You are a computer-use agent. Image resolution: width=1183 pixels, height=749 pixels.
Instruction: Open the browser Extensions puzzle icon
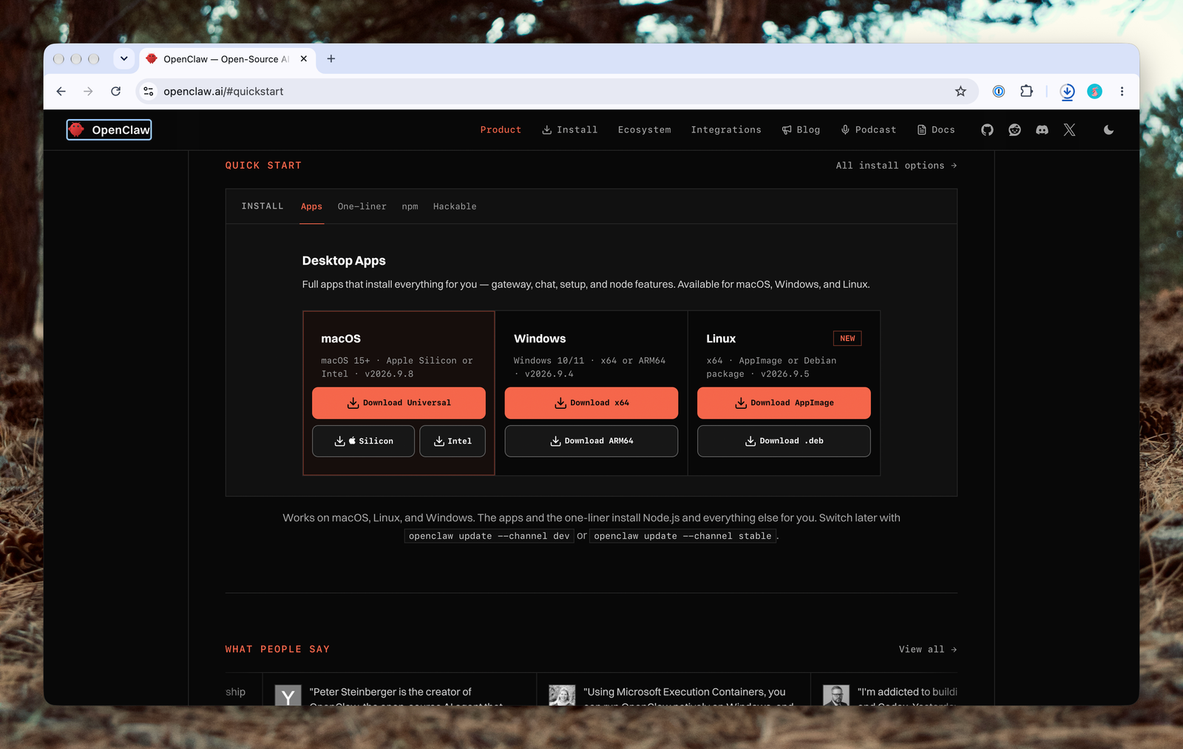tap(1026, 92)
